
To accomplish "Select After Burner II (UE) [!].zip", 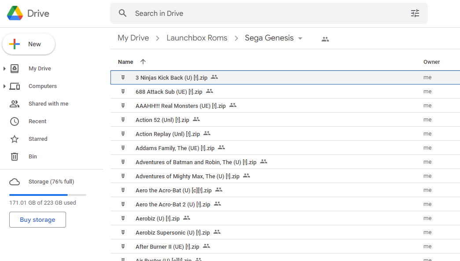I will (167, 246).
